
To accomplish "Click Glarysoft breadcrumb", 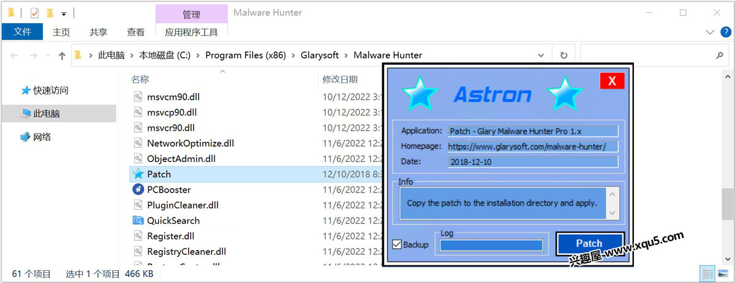I will point(320,55).
